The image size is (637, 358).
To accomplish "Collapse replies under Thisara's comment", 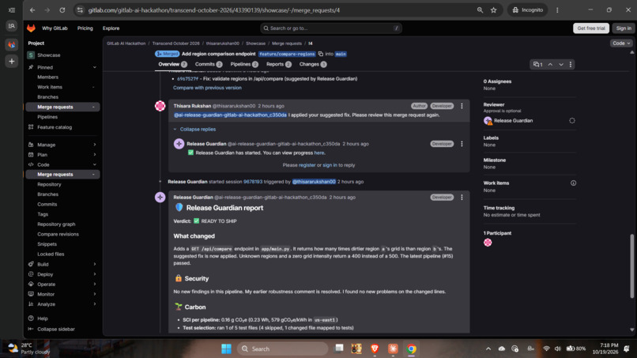I will pos(194,130).
